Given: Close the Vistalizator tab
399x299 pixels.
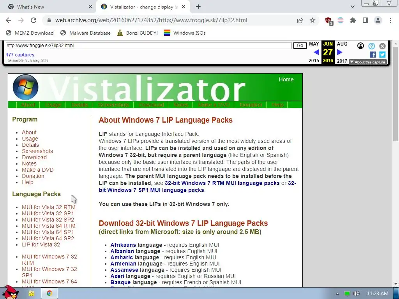Looking at the screenshot, I should (183, 7).
